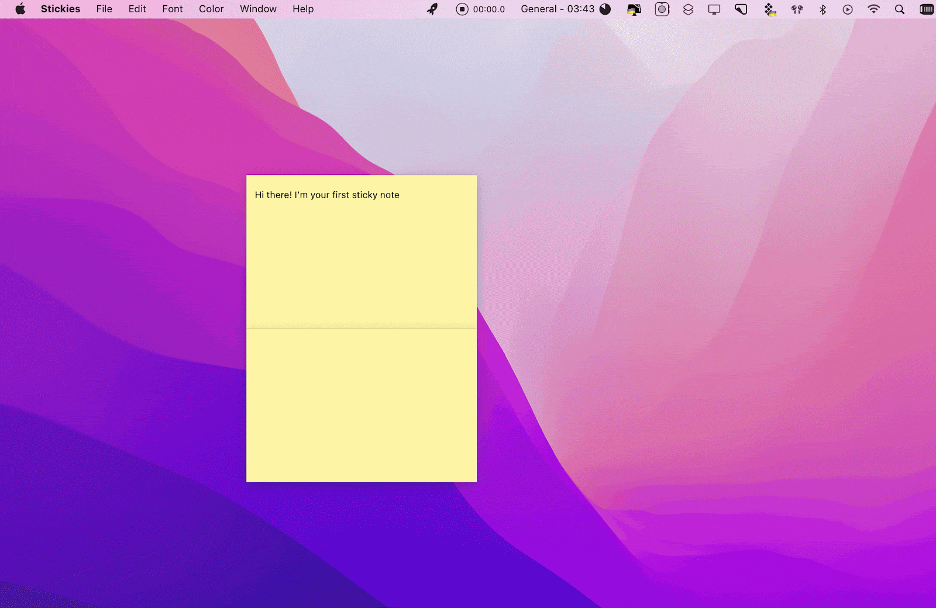
Task: Open the Font menu
Action: point(172,9)
